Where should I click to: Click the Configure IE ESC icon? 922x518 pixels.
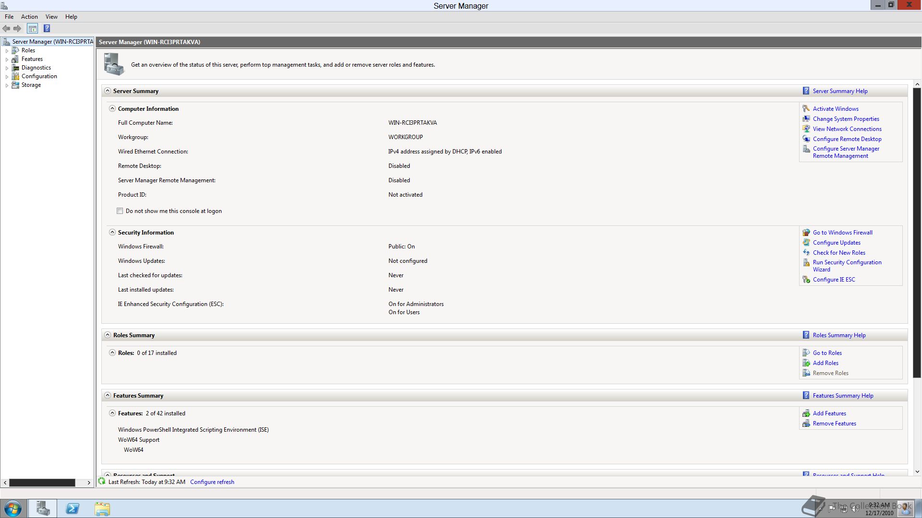click(x=806, y=280)
